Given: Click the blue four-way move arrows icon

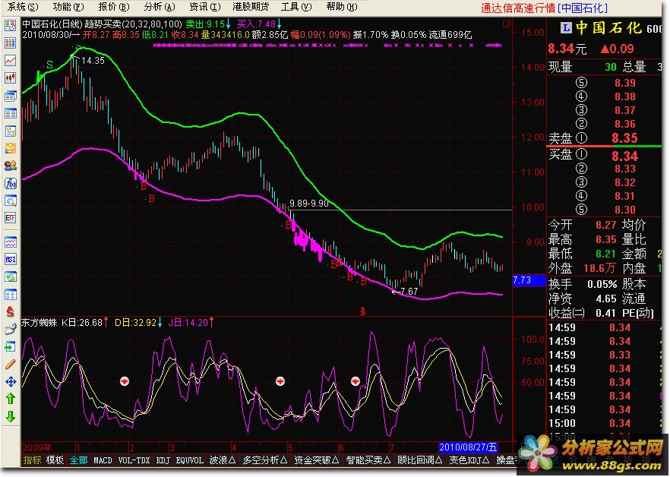Looking at the screenshot, I should (x=11, y=382).
